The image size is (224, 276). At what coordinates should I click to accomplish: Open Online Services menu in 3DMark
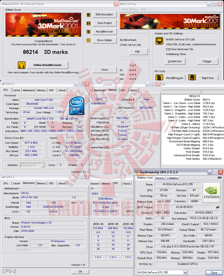[129, 9]
